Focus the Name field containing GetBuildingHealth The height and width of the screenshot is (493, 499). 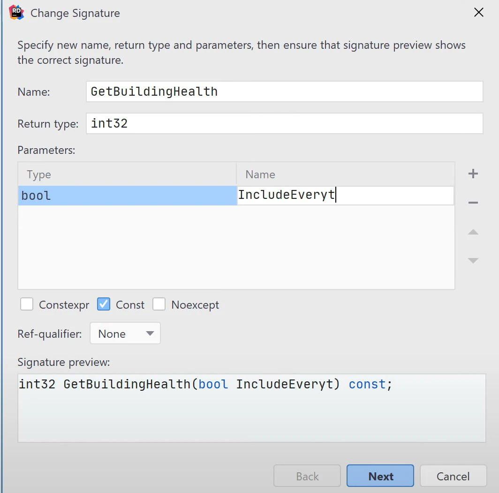coord(285,91)
